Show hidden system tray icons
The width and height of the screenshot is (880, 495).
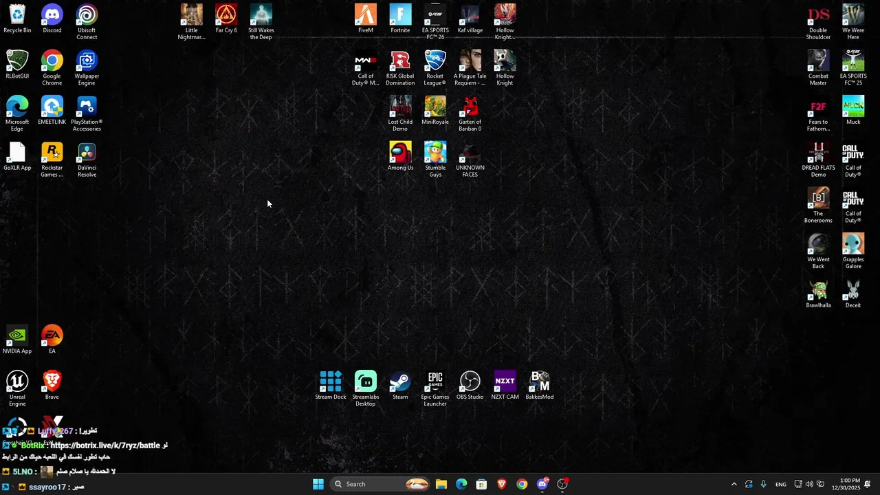pyautogui.click(x=734, y=484)
